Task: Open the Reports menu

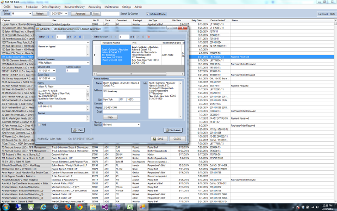Action: pos(18,7)
